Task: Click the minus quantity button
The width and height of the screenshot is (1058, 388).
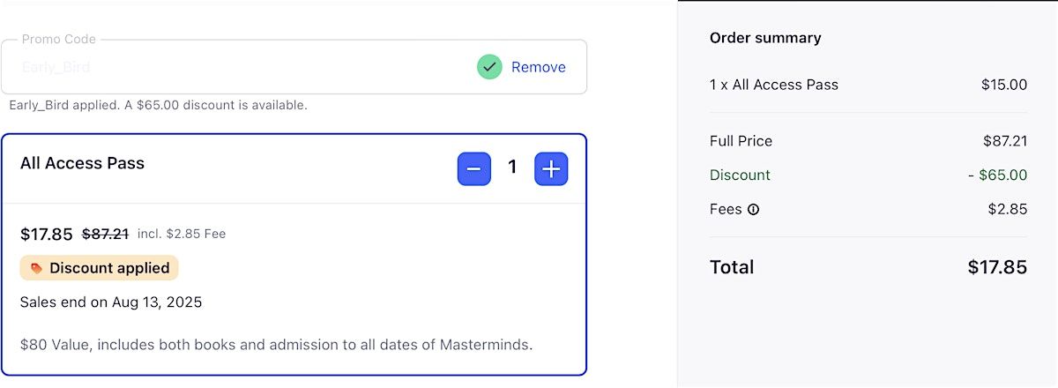Action: click(x=473, y=168)
